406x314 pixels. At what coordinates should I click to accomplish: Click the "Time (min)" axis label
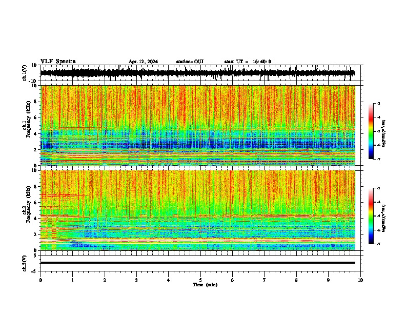[x=205, y=285]
